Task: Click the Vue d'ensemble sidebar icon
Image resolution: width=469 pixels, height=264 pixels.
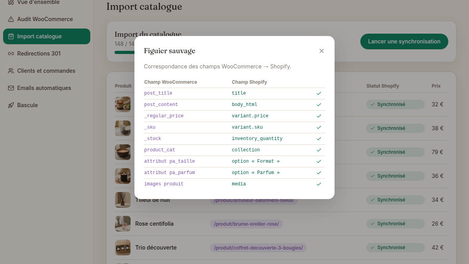Action: tap(11, 2)
